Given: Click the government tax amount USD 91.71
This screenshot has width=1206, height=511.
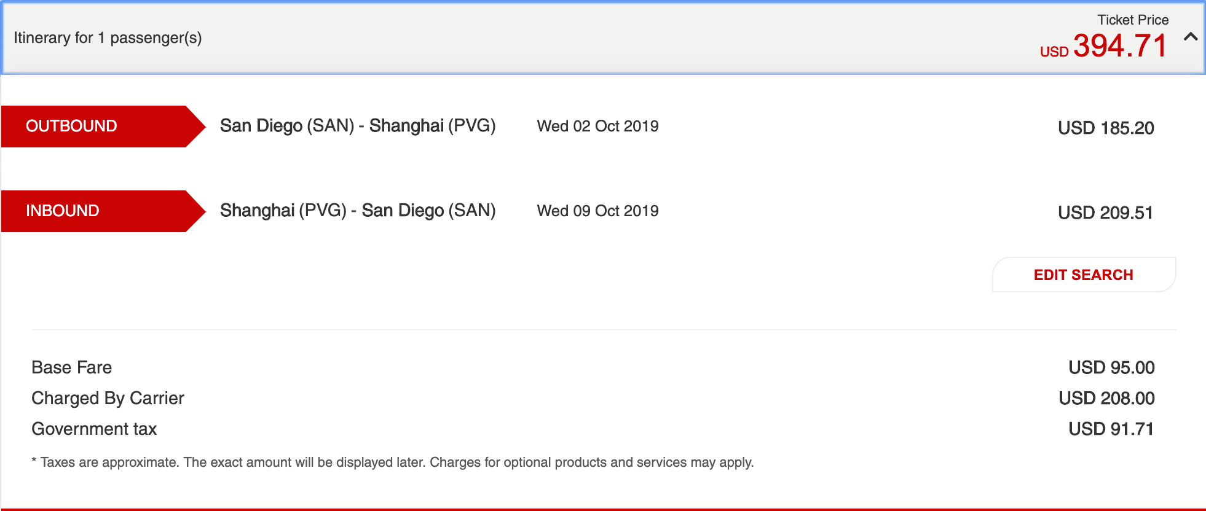Looking at the screenshot, I should tap(1111, 429).
